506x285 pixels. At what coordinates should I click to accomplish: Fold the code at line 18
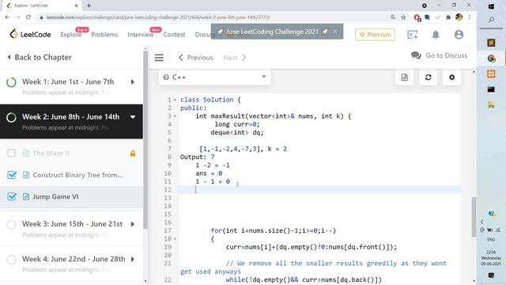click(x=175, y=239)
